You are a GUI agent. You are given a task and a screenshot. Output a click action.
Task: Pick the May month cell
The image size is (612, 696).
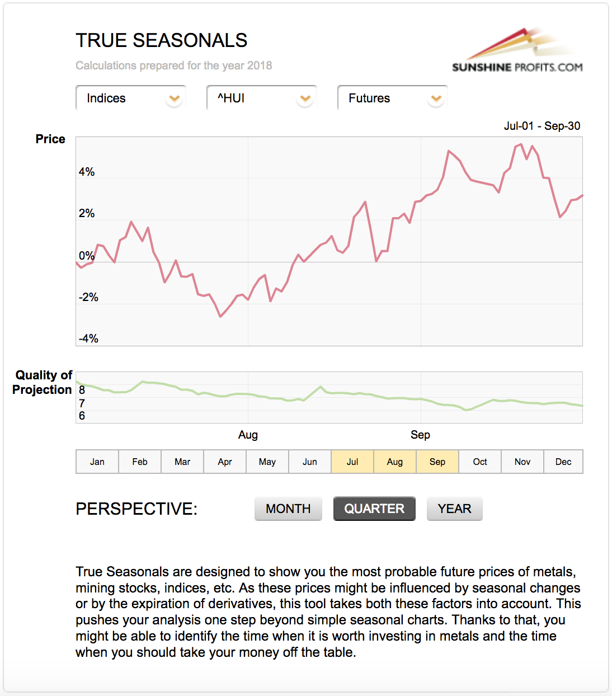[267, 462]
